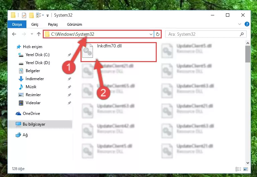The image size is (257, 177).
Task: Open recent locations dropdown arrow
Action: pos(32,34)
